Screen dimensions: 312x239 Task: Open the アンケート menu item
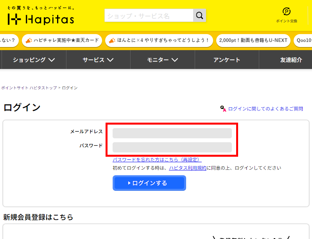pos(227,60)
